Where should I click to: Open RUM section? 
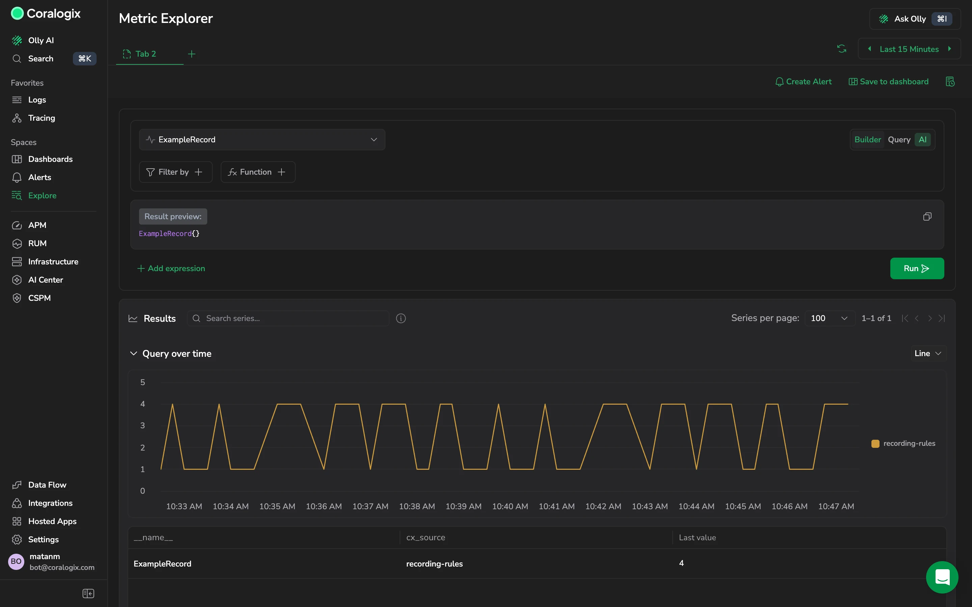(x=37, y=243)
